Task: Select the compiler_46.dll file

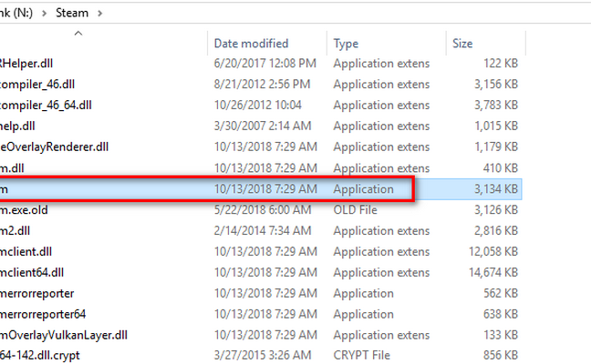Action: [37, 85]
